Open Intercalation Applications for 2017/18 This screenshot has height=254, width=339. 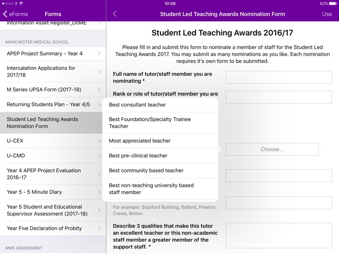pos(53,71)
